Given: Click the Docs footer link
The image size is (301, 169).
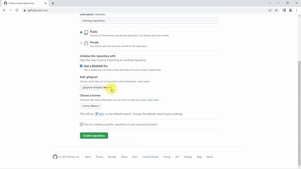Looking at the screenshot, I should [135, 157].
